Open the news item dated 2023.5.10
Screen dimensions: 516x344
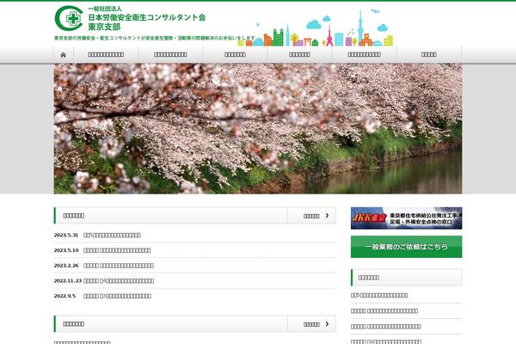[117, 250]
